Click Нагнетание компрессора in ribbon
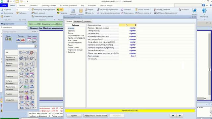 point(108,13)
